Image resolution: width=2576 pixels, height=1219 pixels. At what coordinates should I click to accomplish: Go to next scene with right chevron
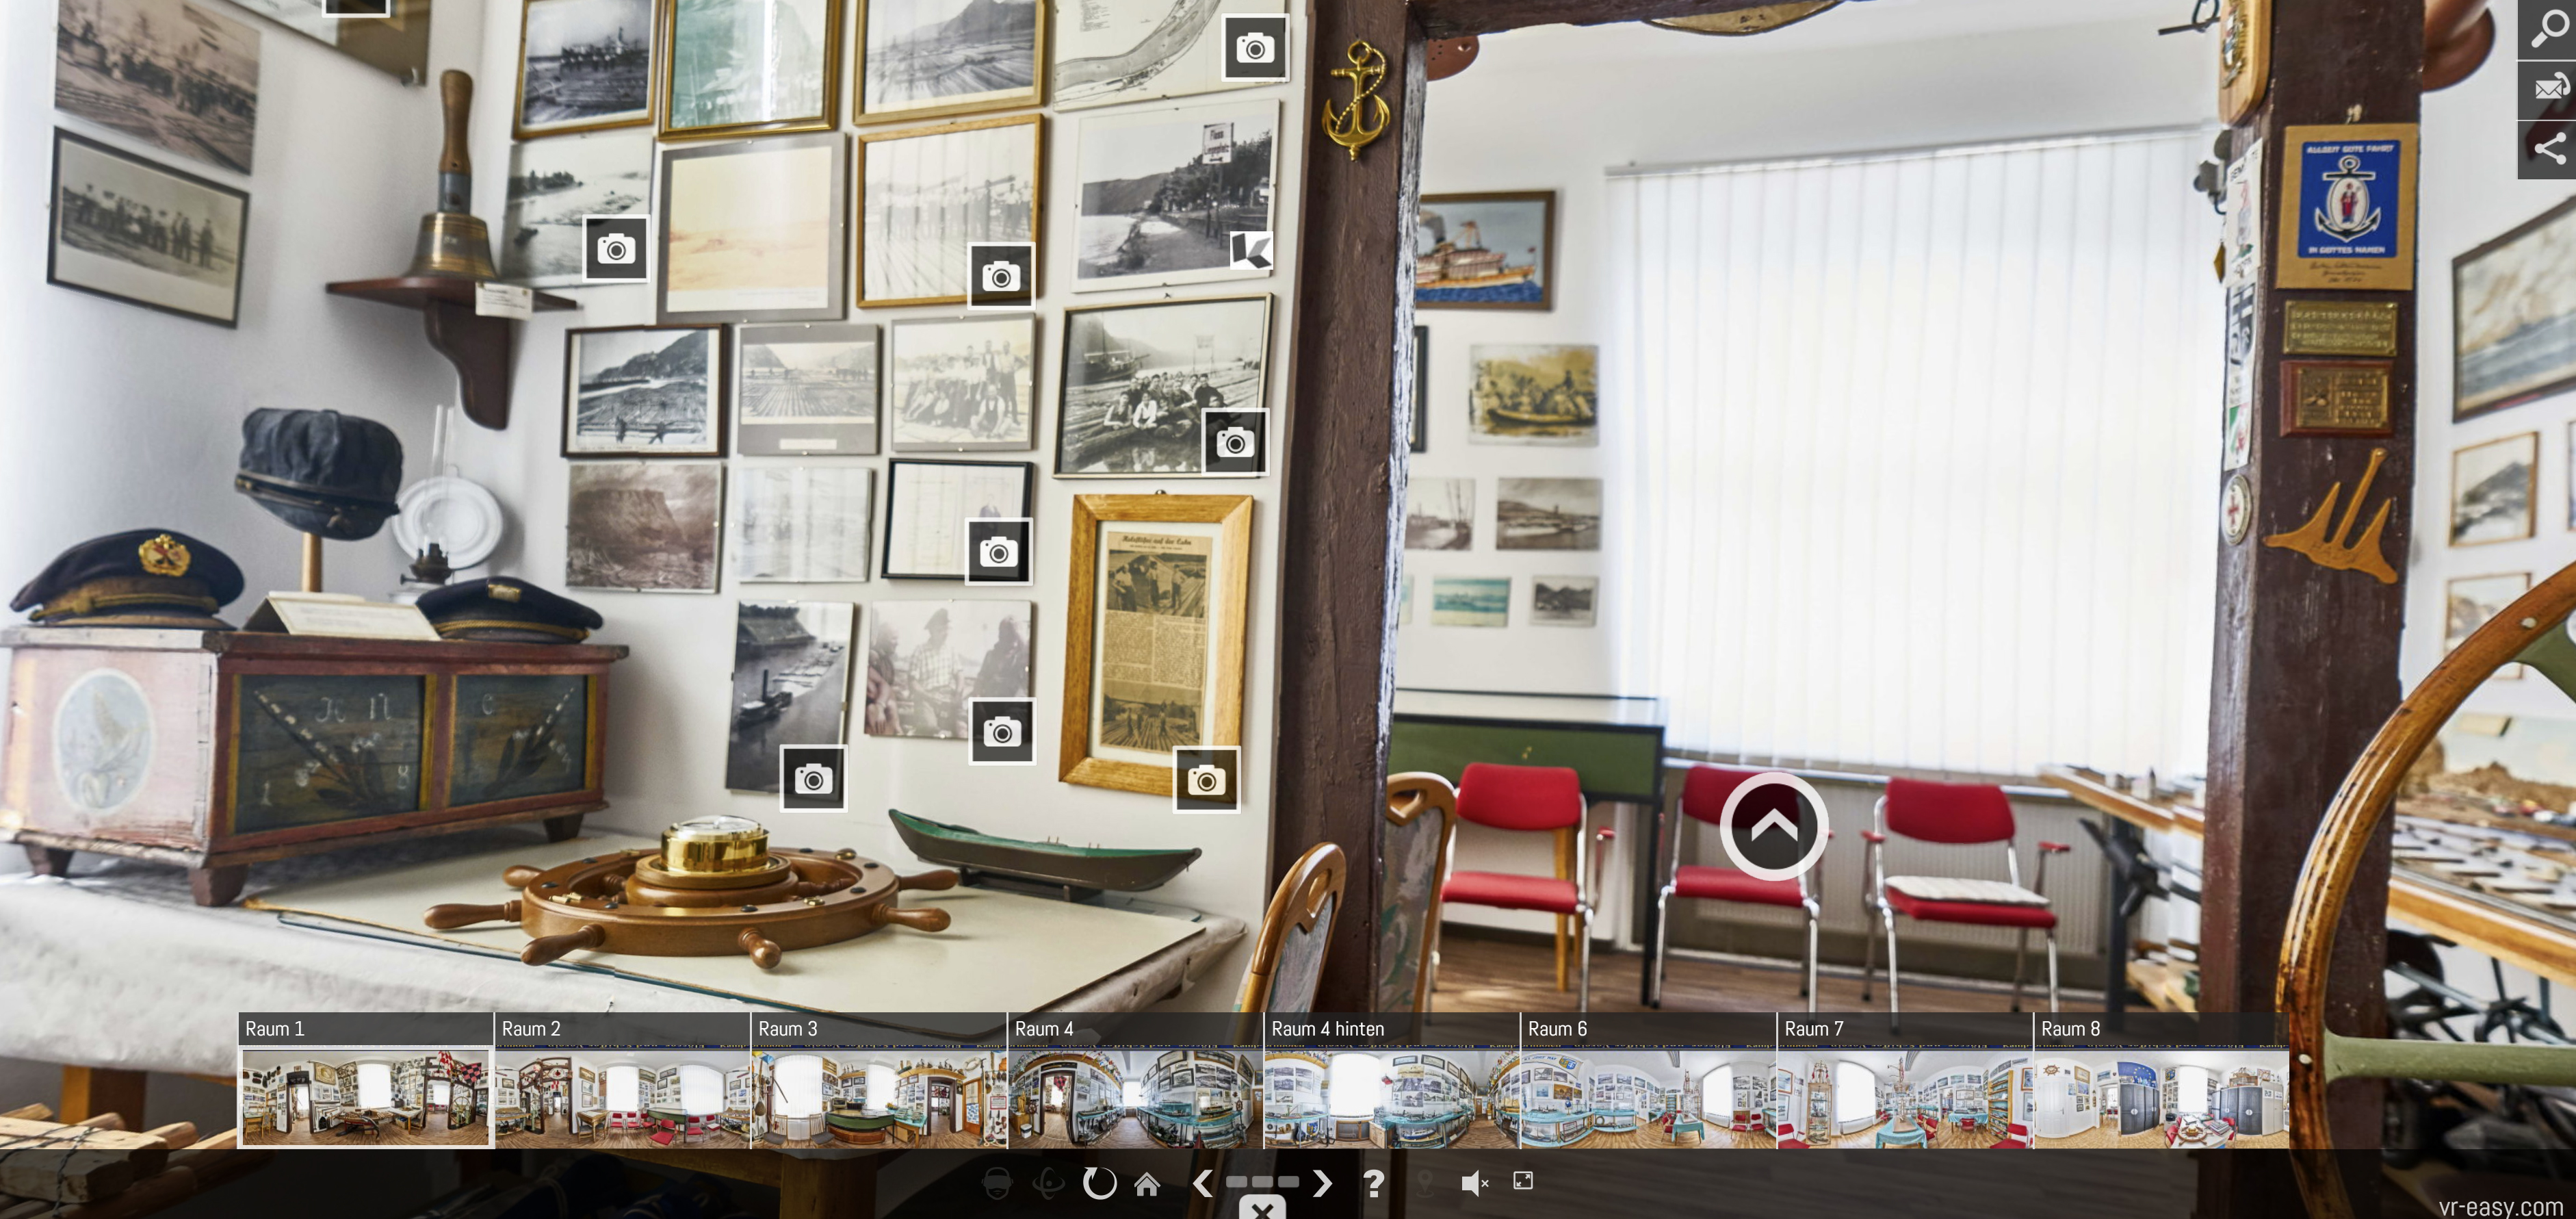[x=1323, y=1184]
